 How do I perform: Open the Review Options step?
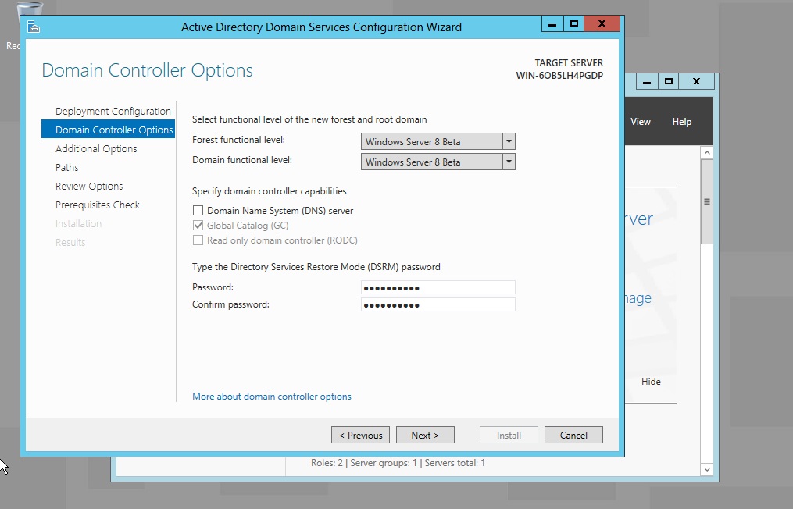pos(89,186)
